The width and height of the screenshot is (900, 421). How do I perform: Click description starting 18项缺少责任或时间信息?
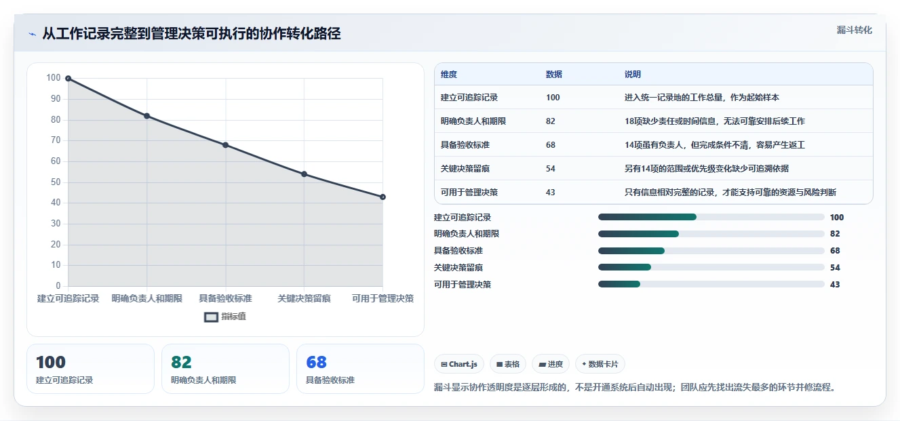coord(715,121)
